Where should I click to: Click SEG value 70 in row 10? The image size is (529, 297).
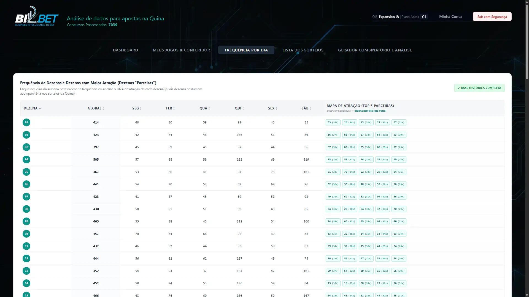(137, 234)
